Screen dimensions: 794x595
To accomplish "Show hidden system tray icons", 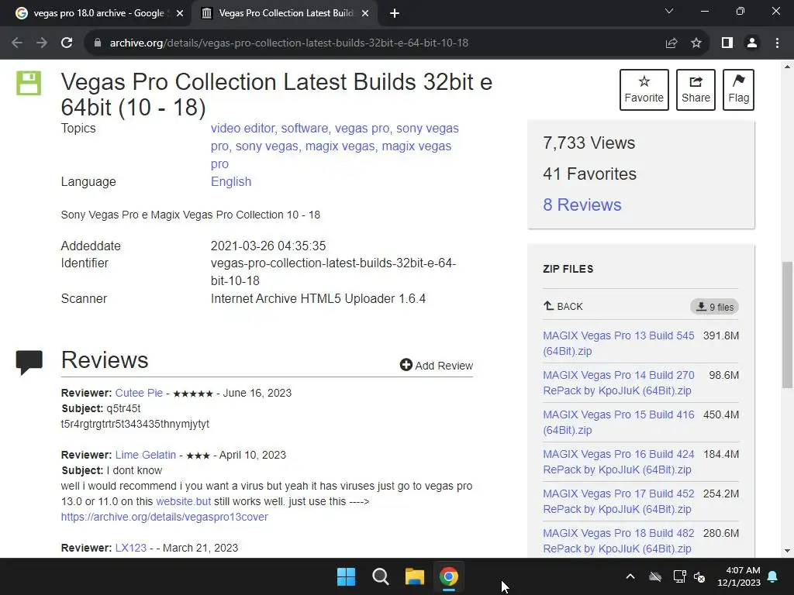I will pyautogui.click(x=630, y=576).
